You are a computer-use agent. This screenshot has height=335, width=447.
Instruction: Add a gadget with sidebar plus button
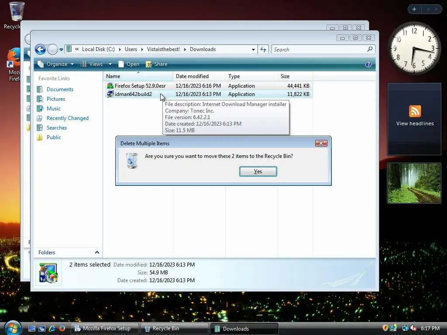click(414, 9)
